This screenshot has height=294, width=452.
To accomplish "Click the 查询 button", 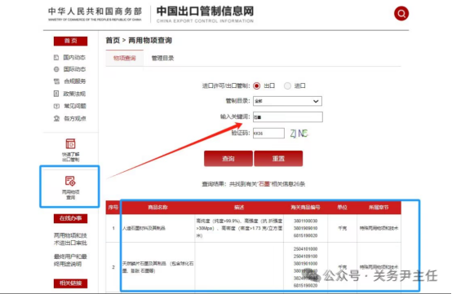I will (x=228, y=159).
